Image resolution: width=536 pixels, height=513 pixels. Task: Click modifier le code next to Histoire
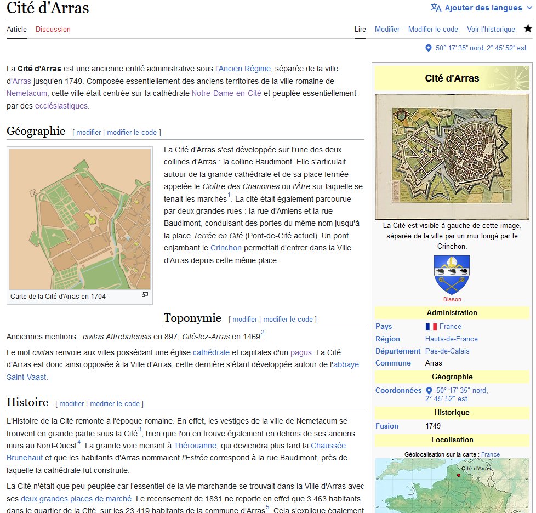coord(115,404)
